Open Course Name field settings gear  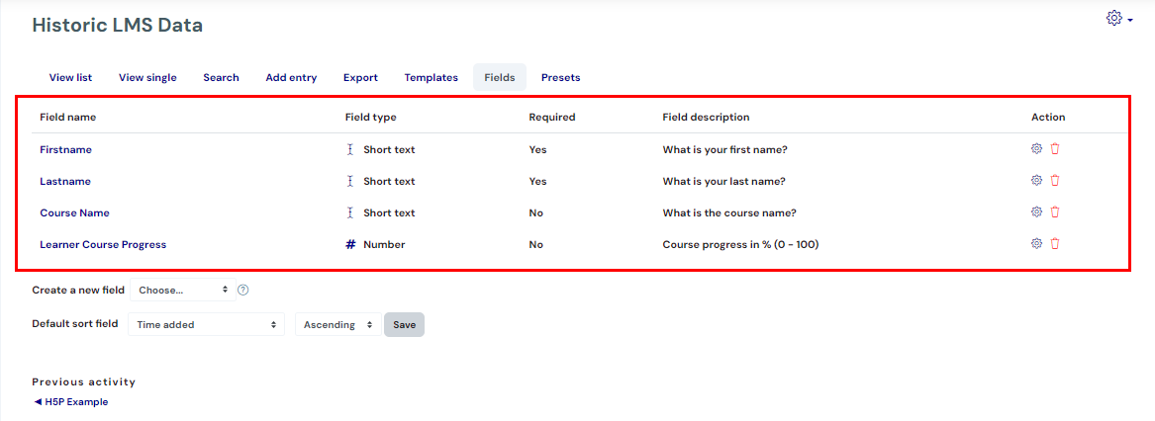pos(1035,211)
